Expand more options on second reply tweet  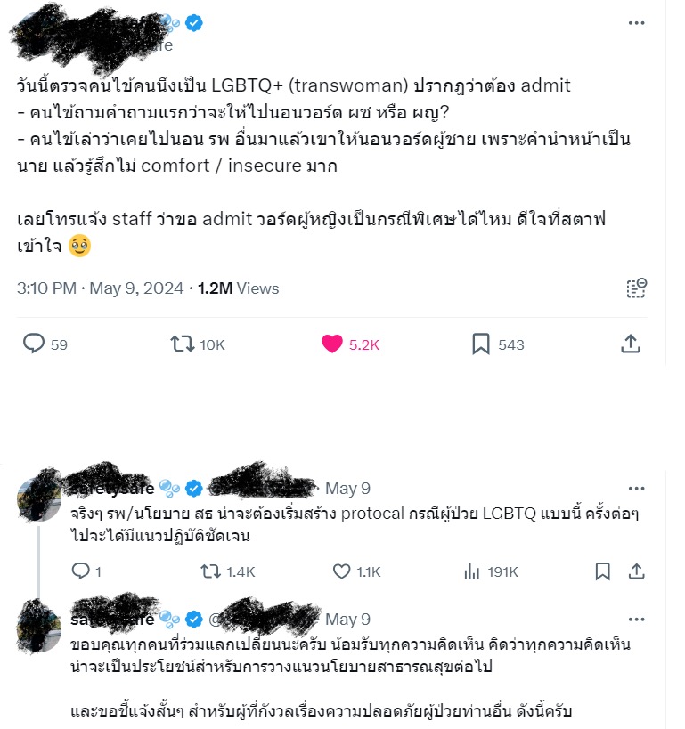[x=636, y=620]
